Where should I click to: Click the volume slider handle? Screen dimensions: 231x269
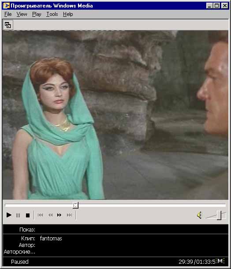[x=219, y=215]
